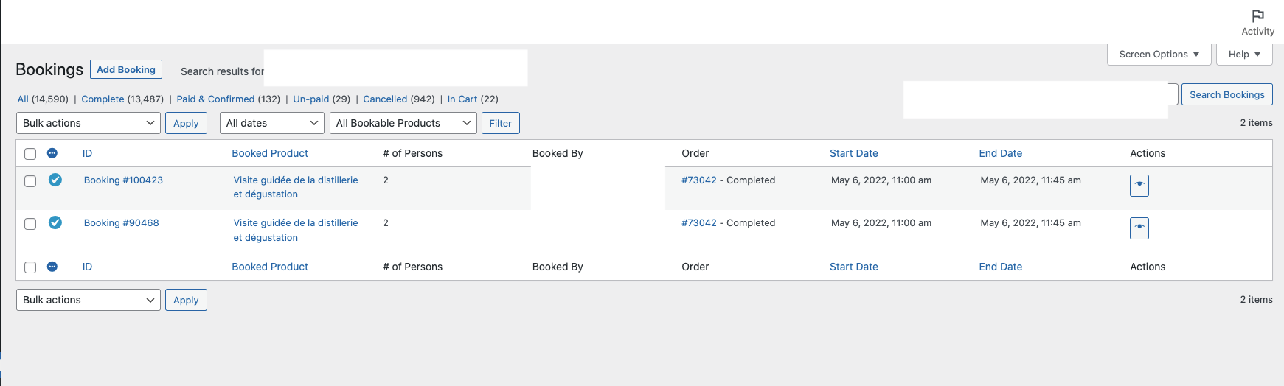Expand the All dates dropdown
The width and height of the screenshot is (1284, 386).
273,123
